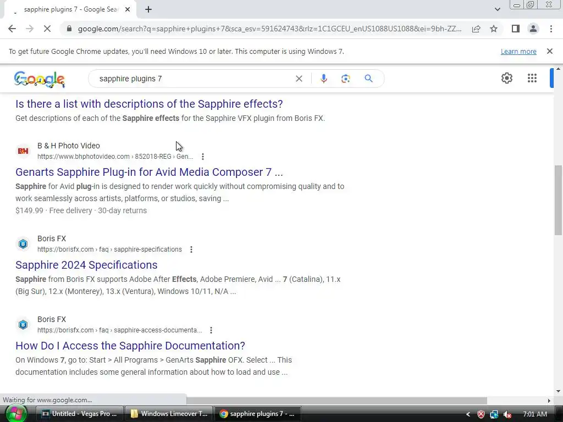Viewport: 563px width, 422px height.
Task: Share this page icon
Action: (476, 29)
